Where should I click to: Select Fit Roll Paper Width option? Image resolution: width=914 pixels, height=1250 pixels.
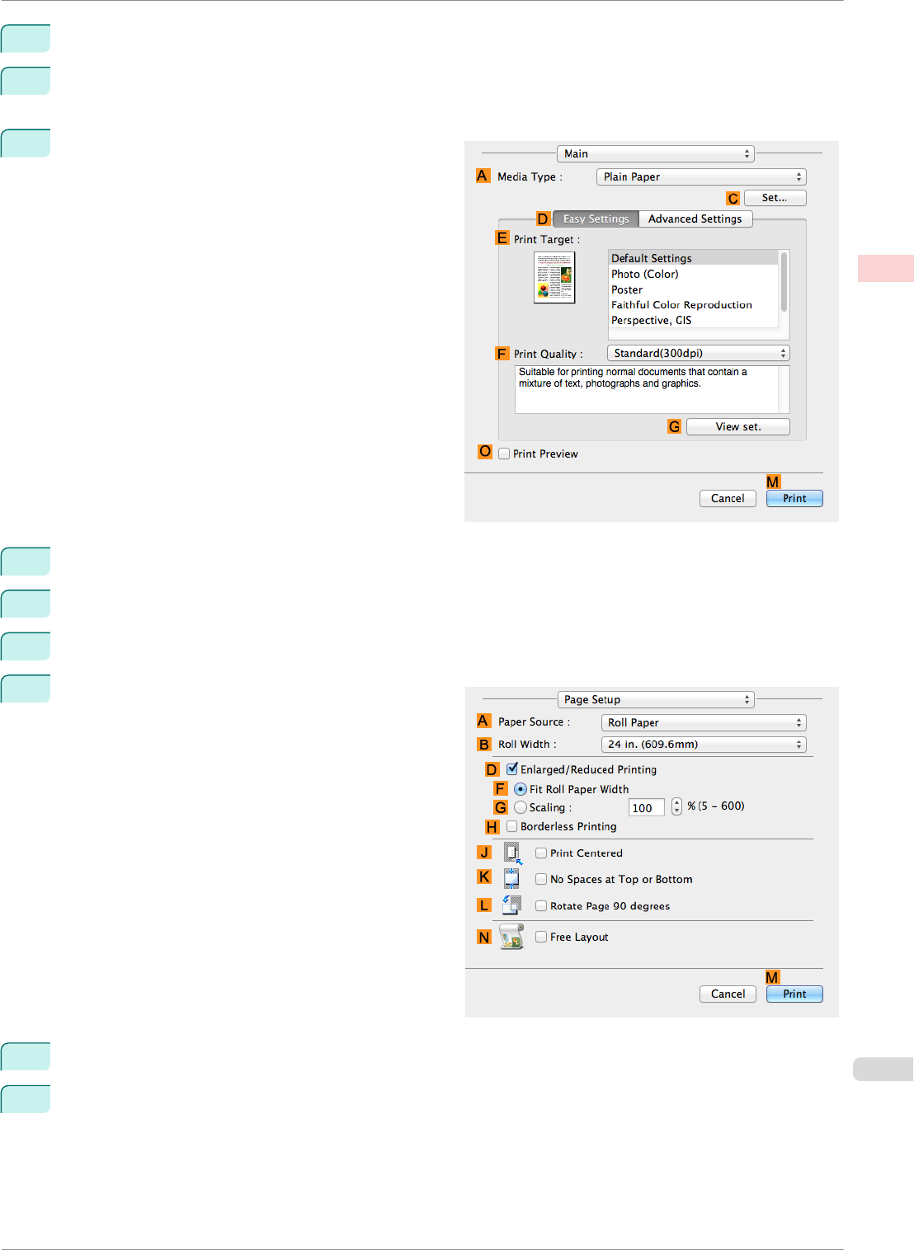521,789
